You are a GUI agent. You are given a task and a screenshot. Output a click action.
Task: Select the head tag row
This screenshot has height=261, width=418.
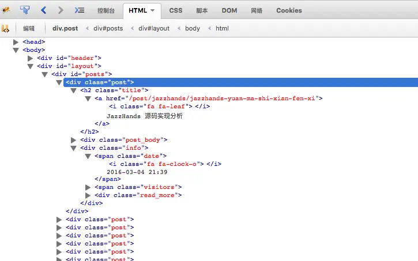coord(34,42)
